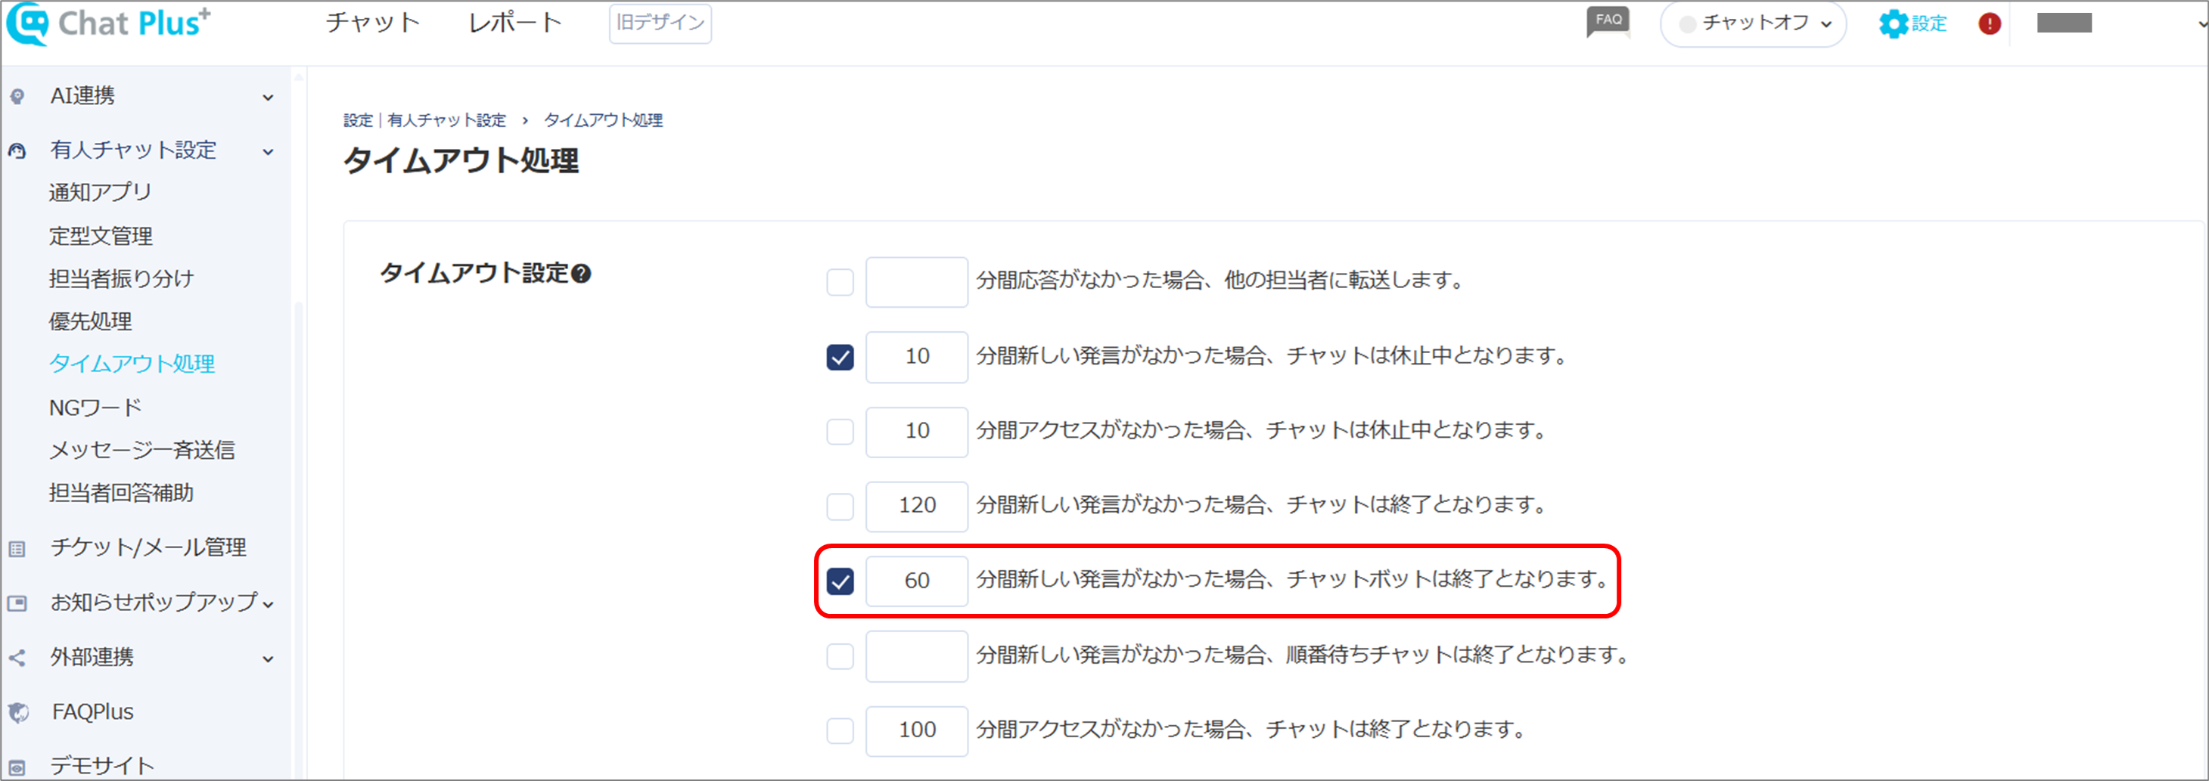
Task: Click the 有人チャット設定 breadcrumb link
Action: tap(446, 120)
